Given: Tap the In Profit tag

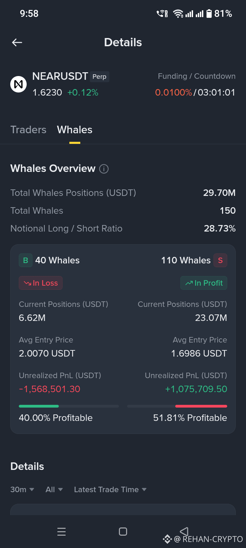Looking at the screenshot, I should [204, 283].
